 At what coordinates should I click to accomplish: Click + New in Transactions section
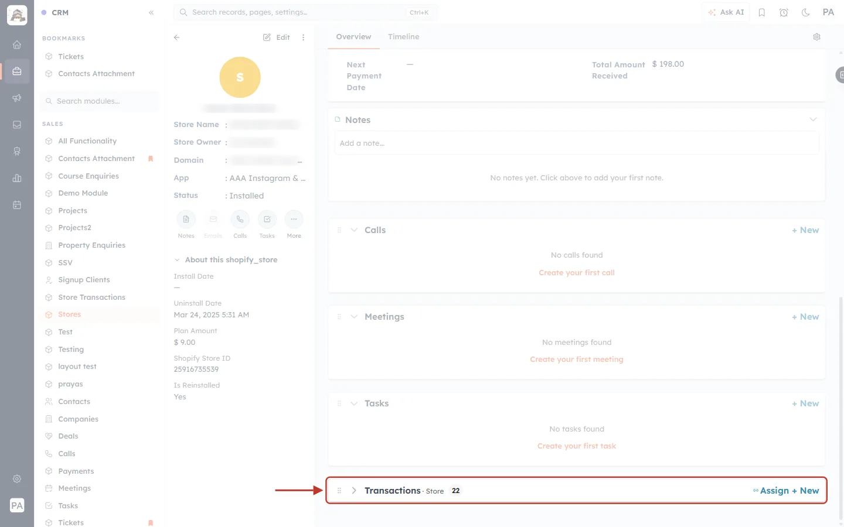pos(805,491)
